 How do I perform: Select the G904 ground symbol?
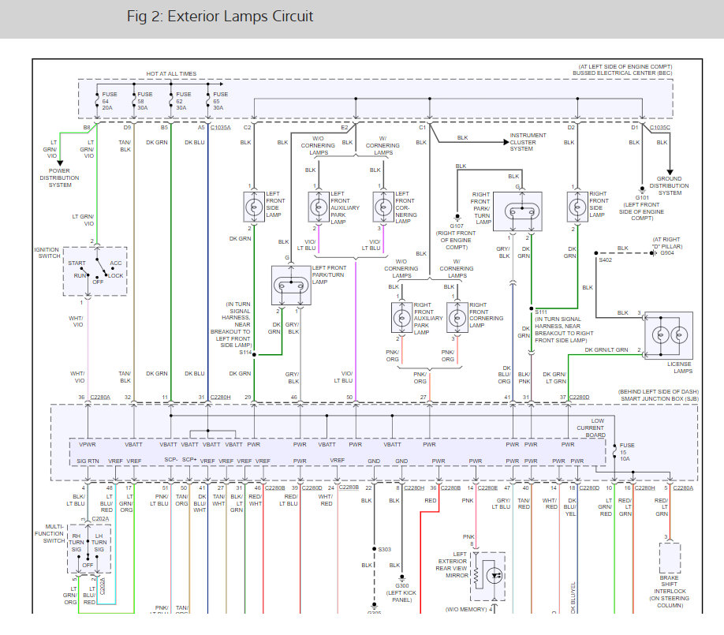655,253
